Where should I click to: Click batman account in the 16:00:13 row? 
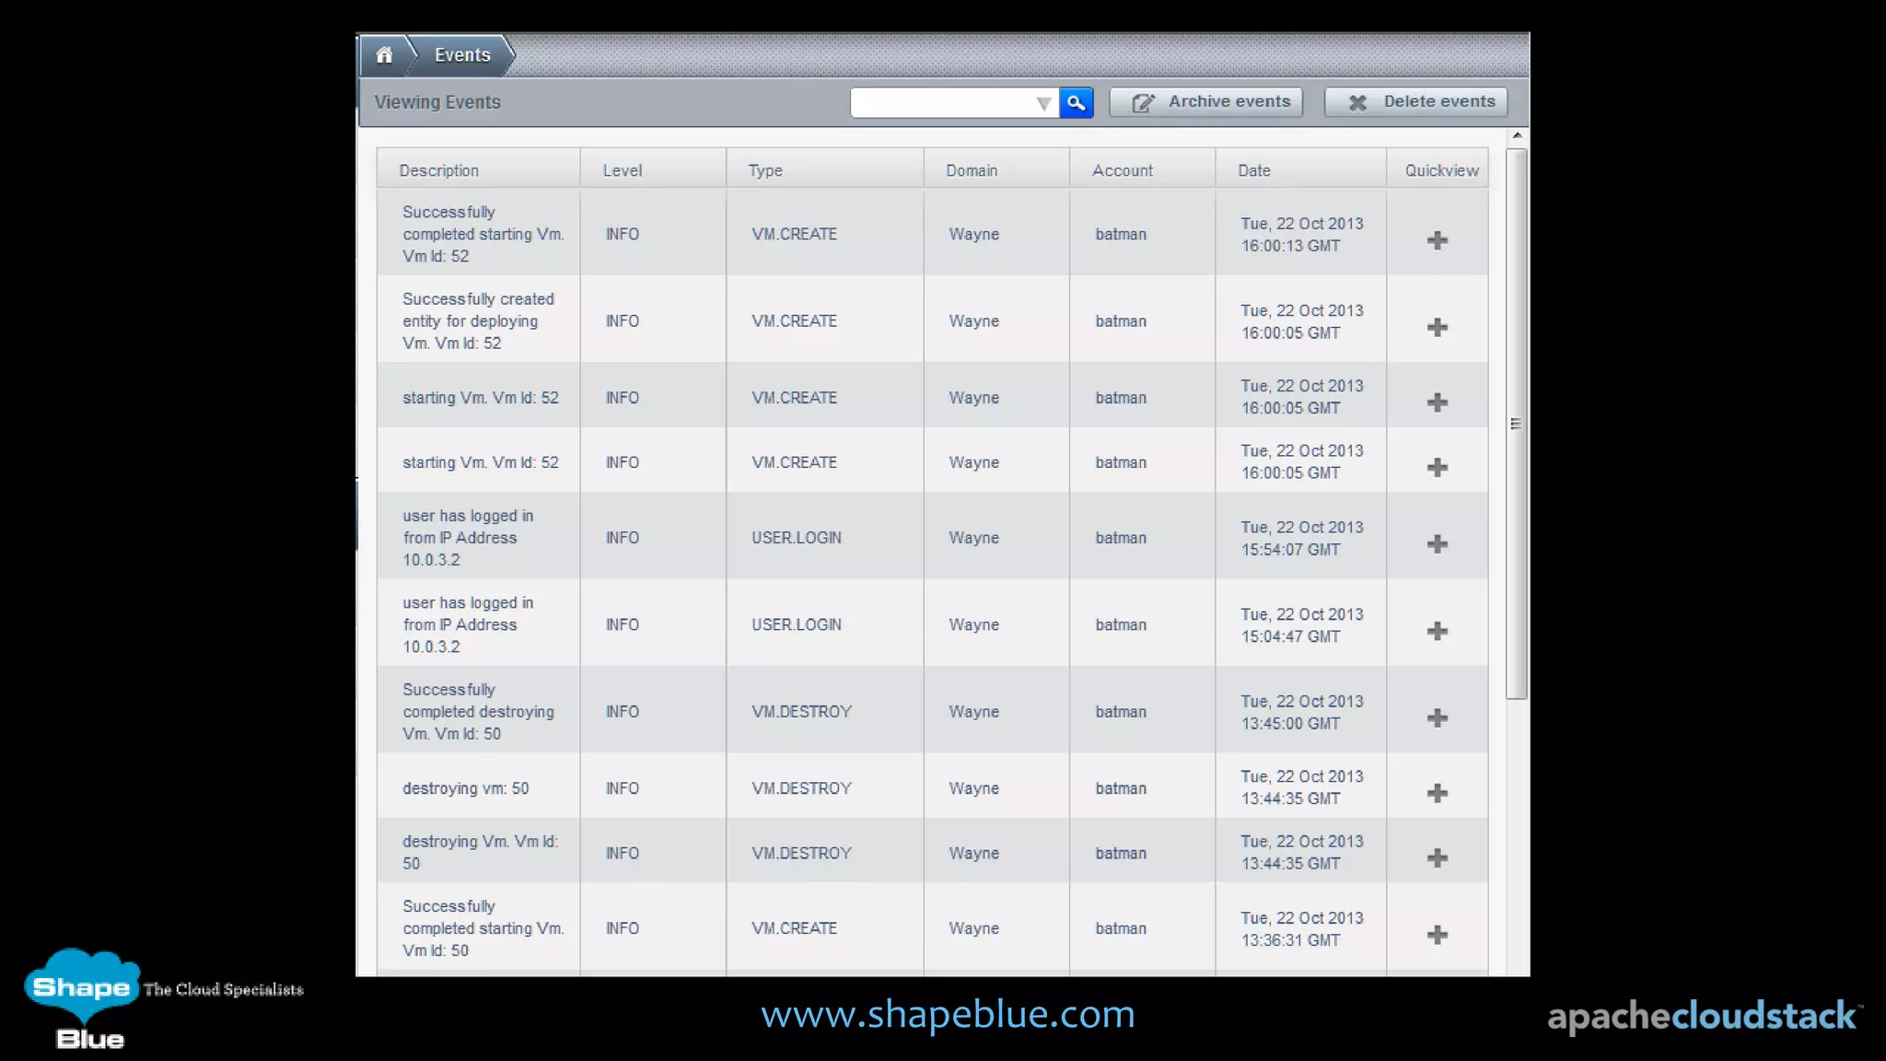[x=1121, y=234]
